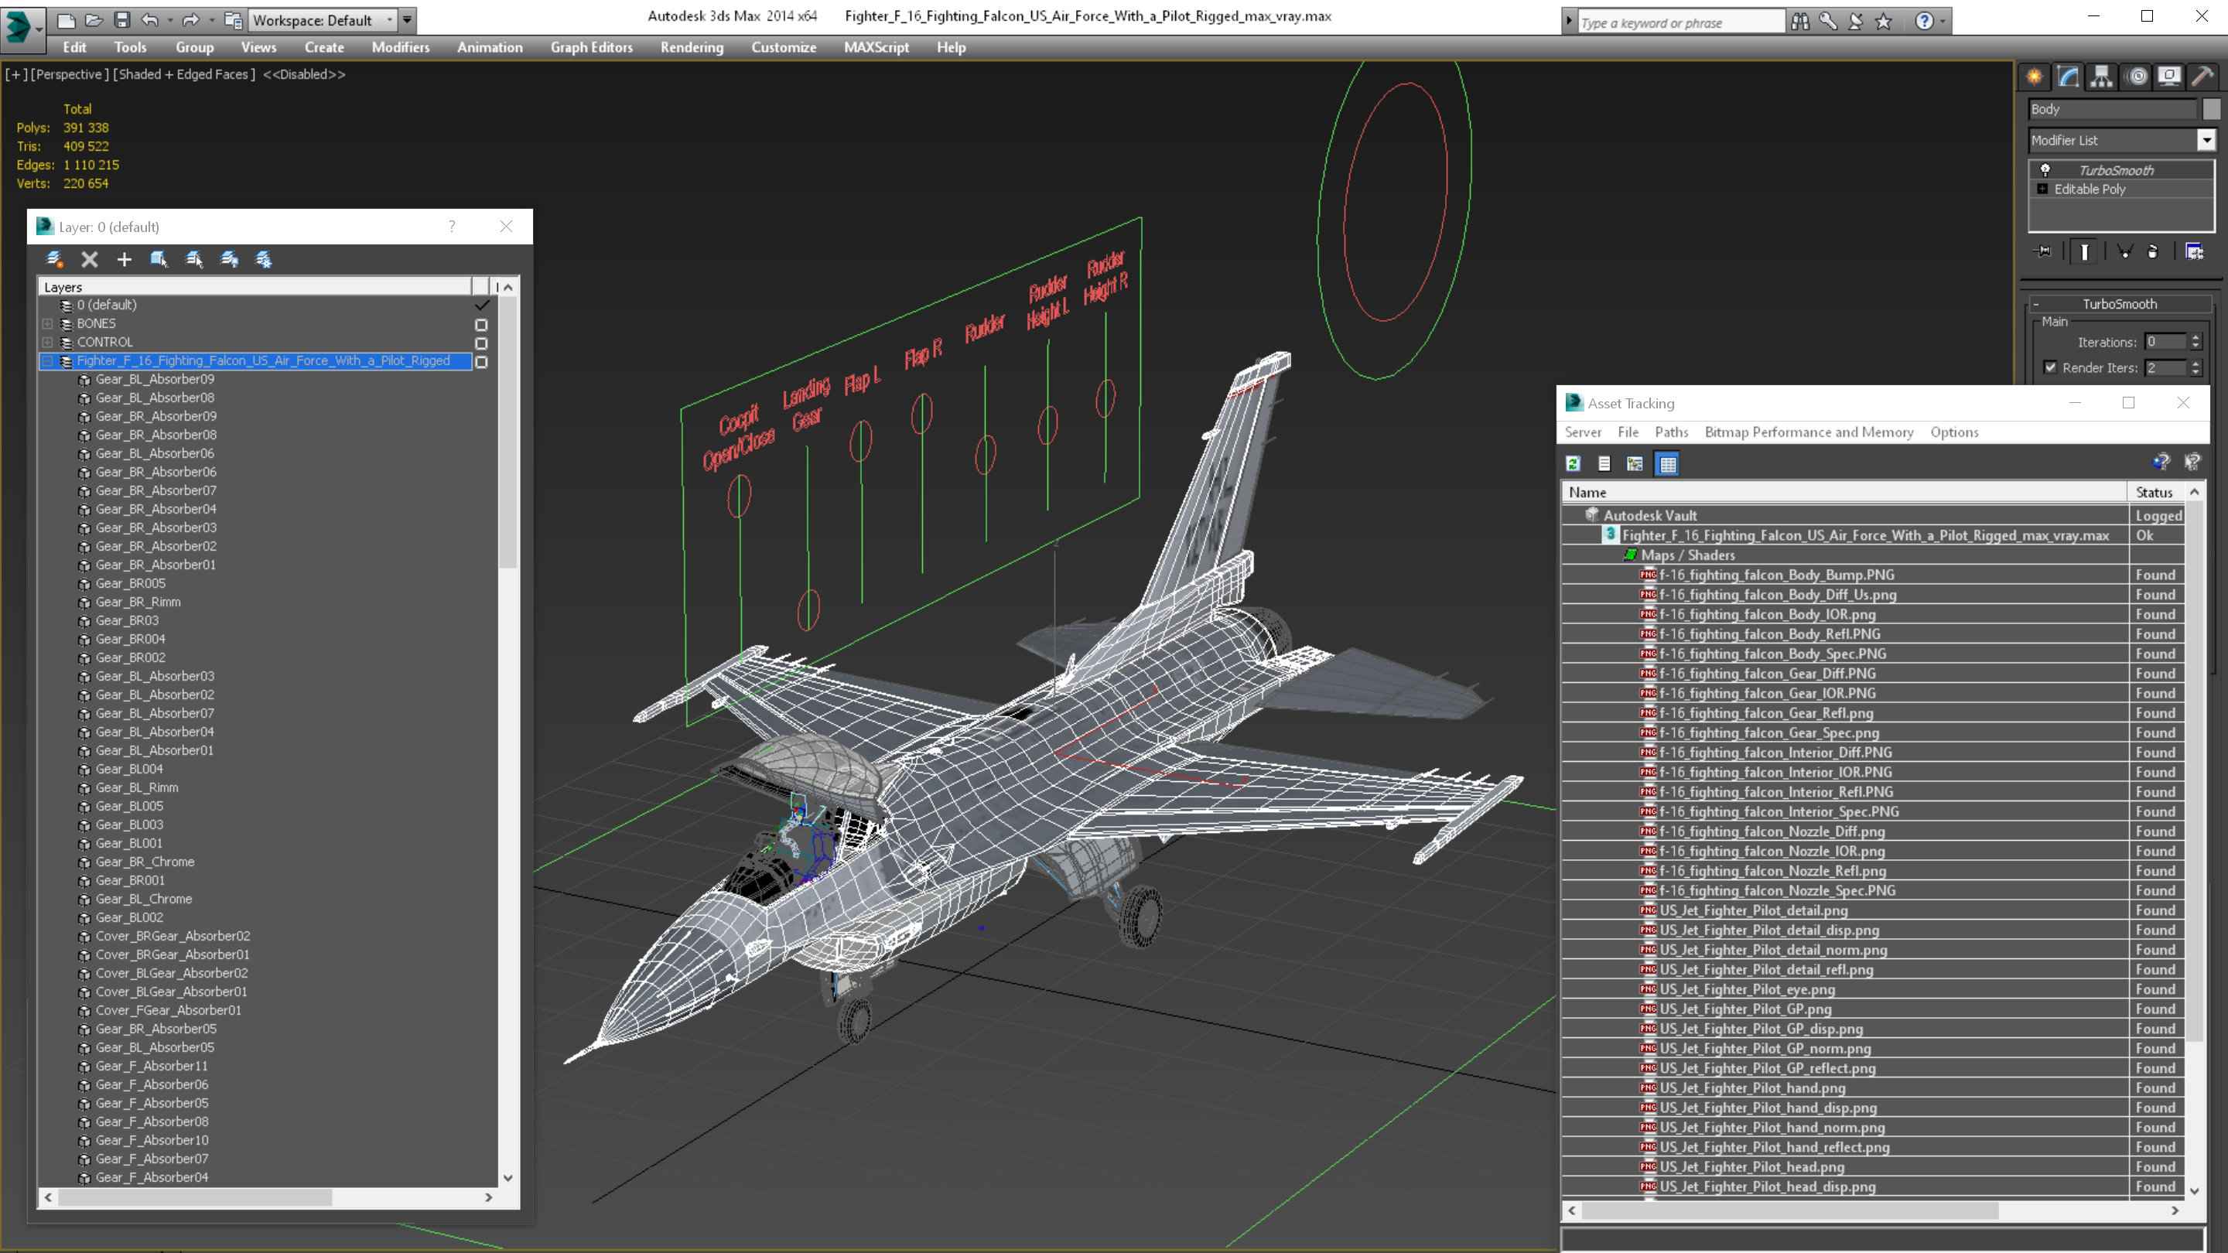Screen dimensions: 2228x1253
Task: Open the quick access toolbar customize arrow
Action: click(406, 20)
